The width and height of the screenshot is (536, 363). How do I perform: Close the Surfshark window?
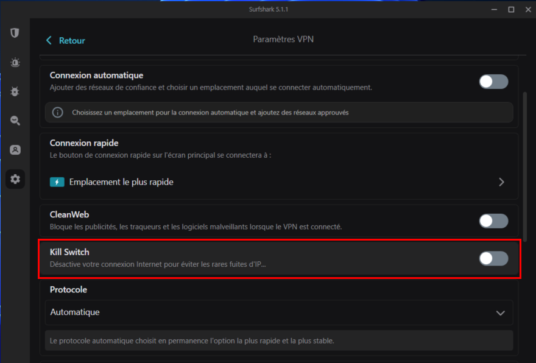528,10
